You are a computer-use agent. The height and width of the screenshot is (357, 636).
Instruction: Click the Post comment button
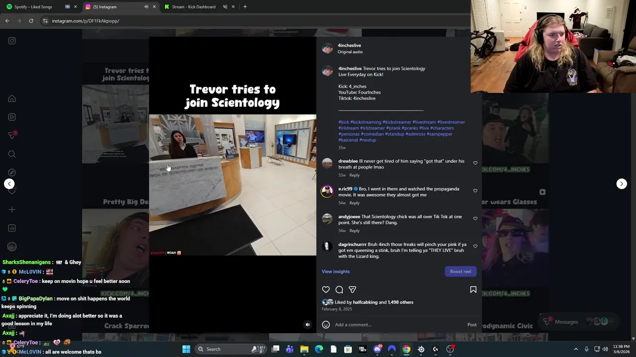[472, 325]
